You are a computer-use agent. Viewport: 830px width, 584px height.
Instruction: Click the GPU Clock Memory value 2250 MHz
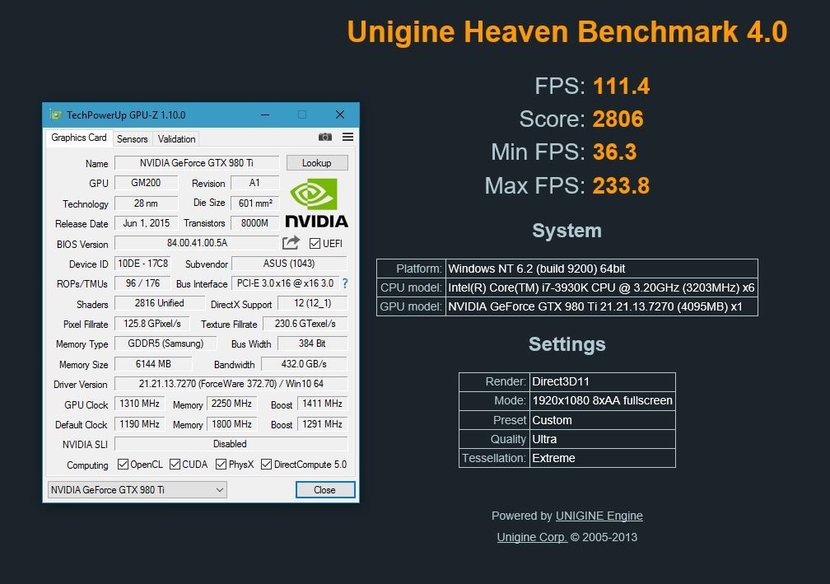tap(232, 404)
